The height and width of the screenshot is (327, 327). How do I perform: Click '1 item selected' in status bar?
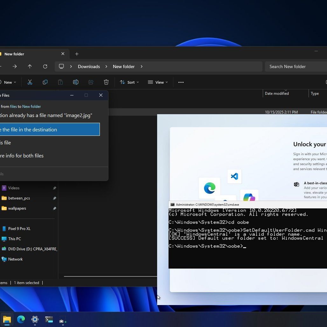tap(26, 283)
